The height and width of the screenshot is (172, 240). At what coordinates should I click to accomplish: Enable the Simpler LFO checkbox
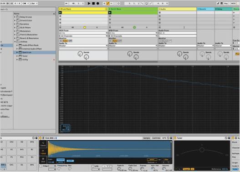point(93,166)
